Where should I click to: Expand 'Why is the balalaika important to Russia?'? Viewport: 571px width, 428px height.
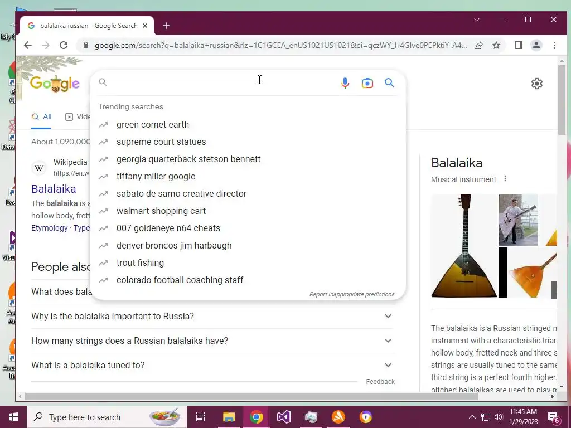click(x=211, y=317)
